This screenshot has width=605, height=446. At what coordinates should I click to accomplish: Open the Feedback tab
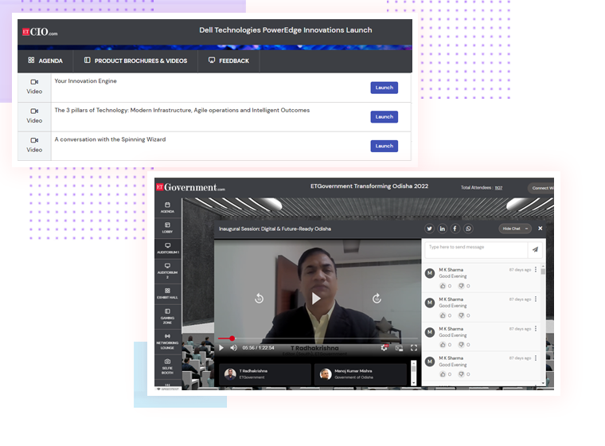tap(228, 61)
